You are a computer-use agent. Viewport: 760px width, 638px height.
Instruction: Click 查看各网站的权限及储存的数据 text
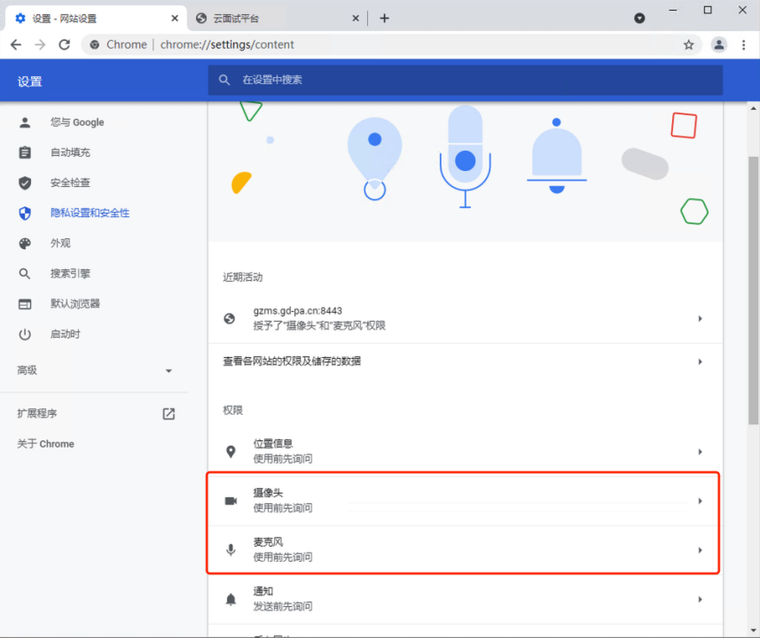292,362
